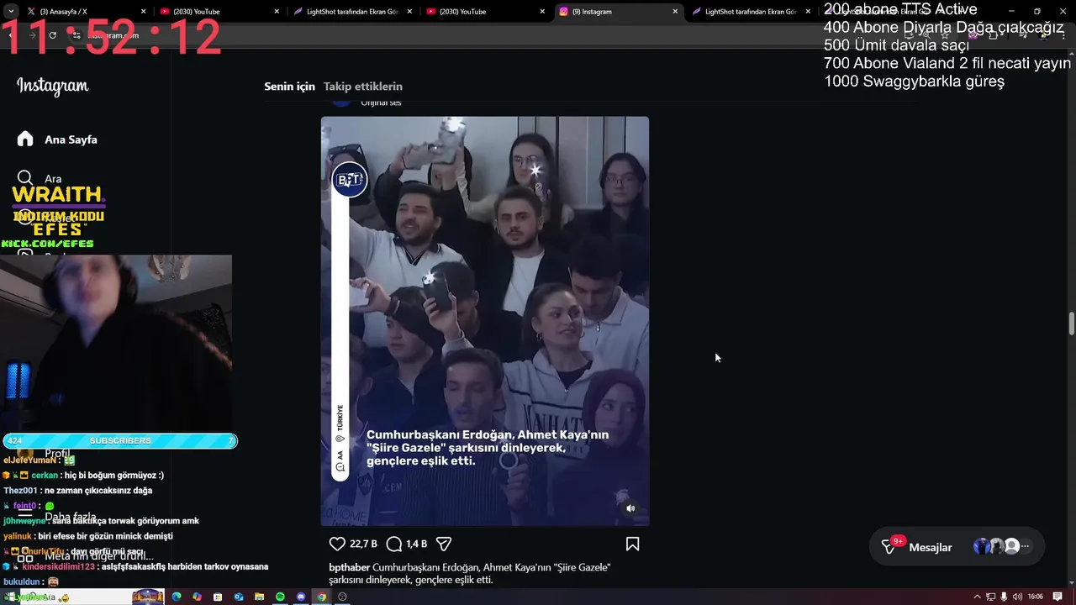The image size is (1076, 605).
Task: Like the bpthaber post with heart icon
Action: click(x=337, y=544)
